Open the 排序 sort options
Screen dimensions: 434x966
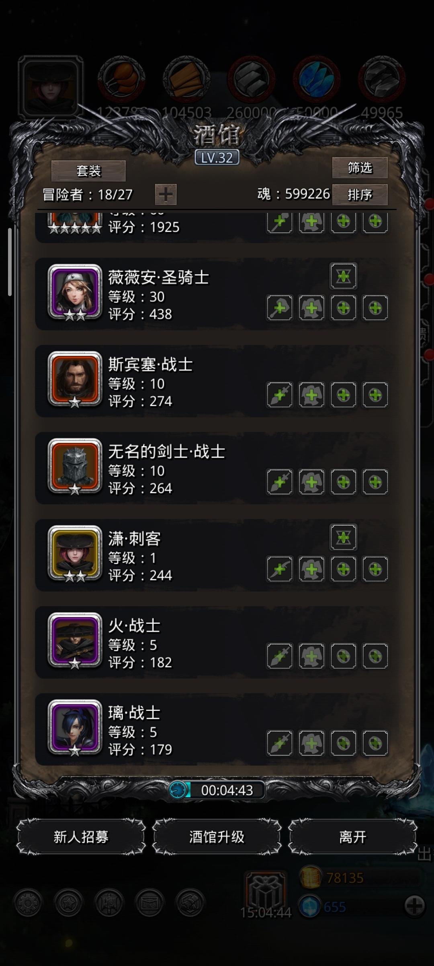pos(360,195)
